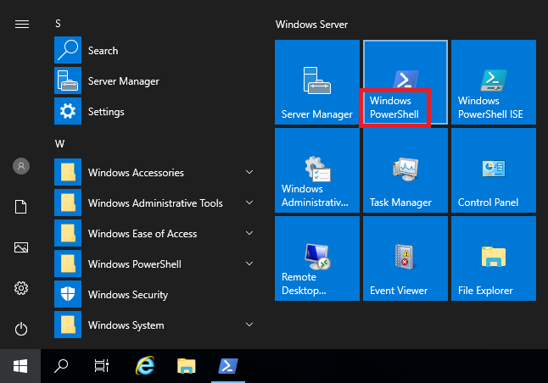
Task: Click the Windows Start button
Action: tap(20, 366)
